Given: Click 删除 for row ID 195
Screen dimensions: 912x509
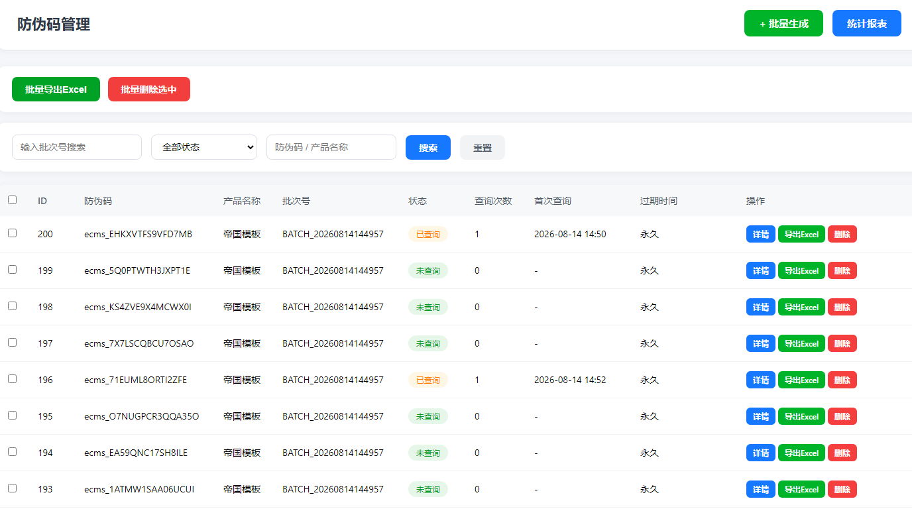Looking at the screenshot, I should coord(842,416).
